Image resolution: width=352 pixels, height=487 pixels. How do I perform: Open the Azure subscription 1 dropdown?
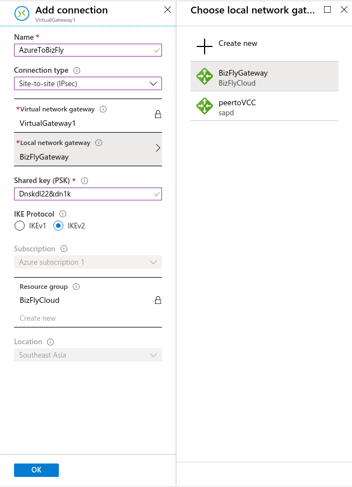[88, 262]
